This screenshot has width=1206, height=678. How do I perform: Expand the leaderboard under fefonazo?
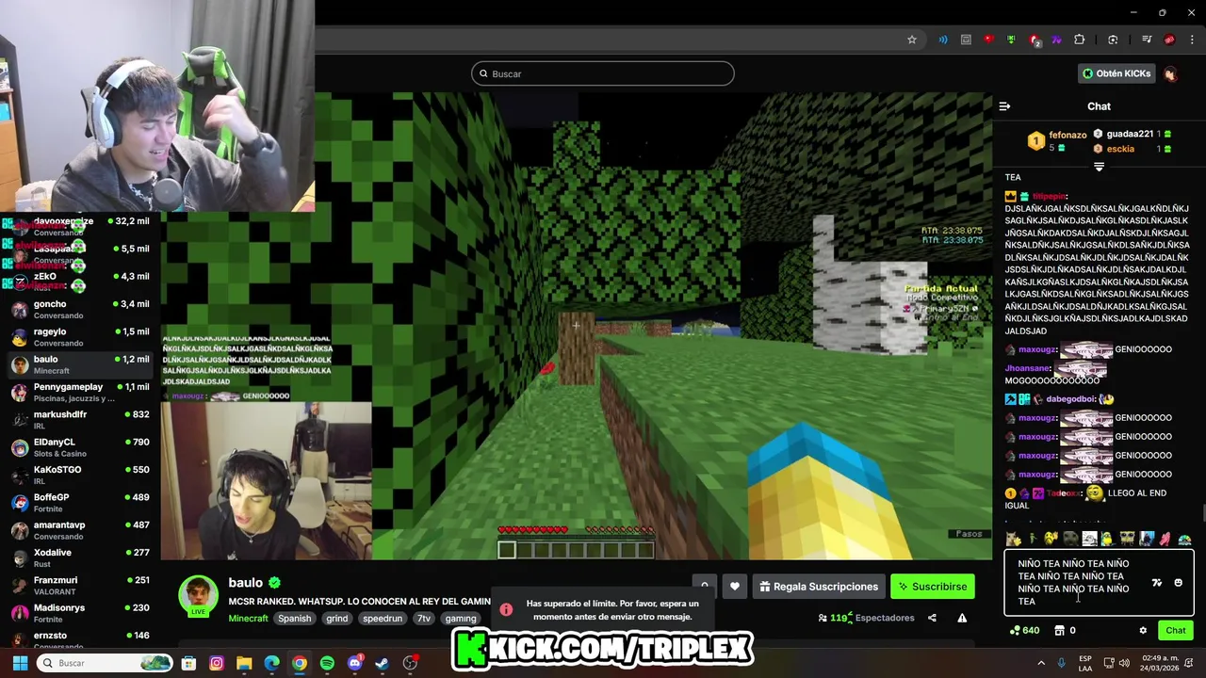[x=1099, y=167]
